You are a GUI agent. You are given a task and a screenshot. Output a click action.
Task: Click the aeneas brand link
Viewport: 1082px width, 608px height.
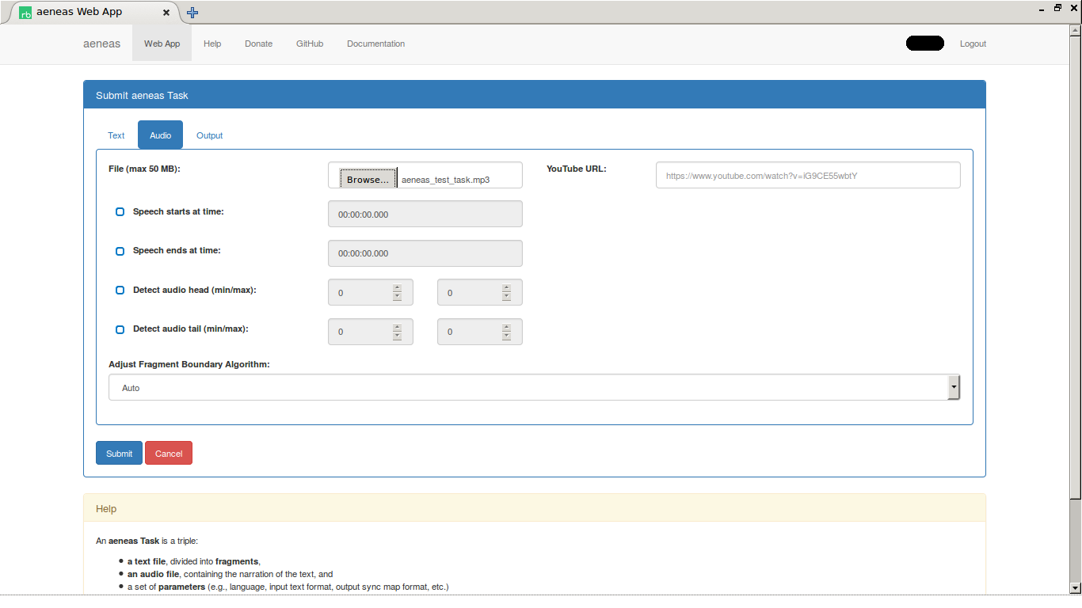(102, 44)
